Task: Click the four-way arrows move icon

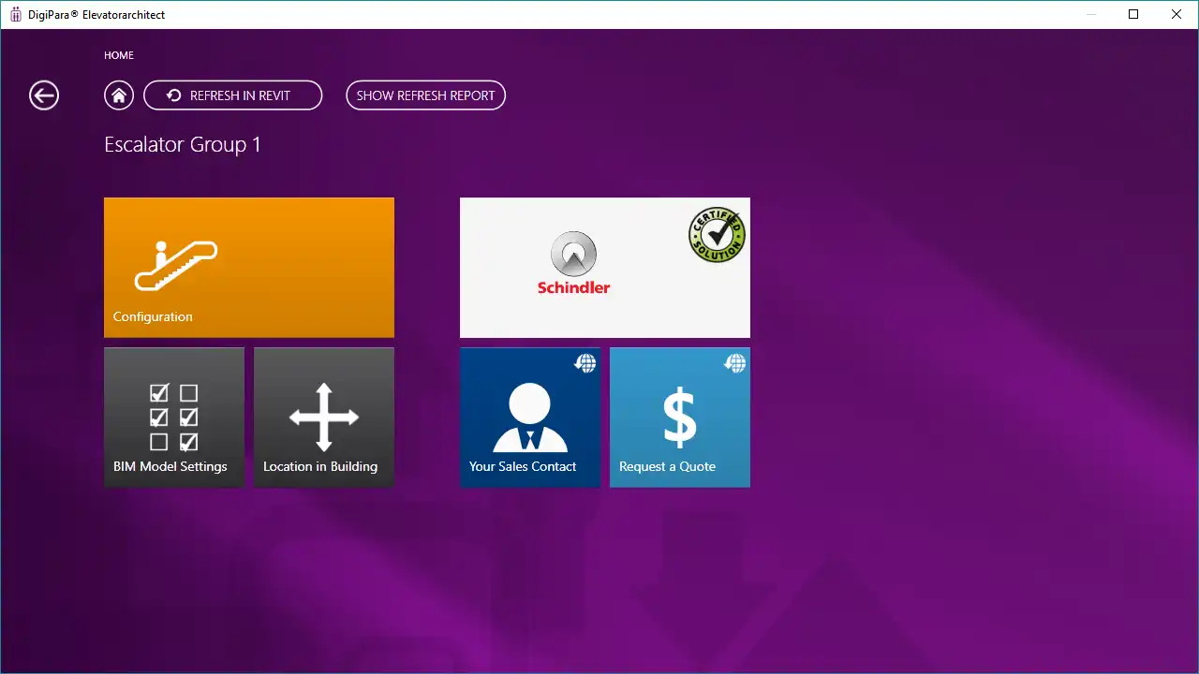Action: pyautogui.click(x=324, y=418)
